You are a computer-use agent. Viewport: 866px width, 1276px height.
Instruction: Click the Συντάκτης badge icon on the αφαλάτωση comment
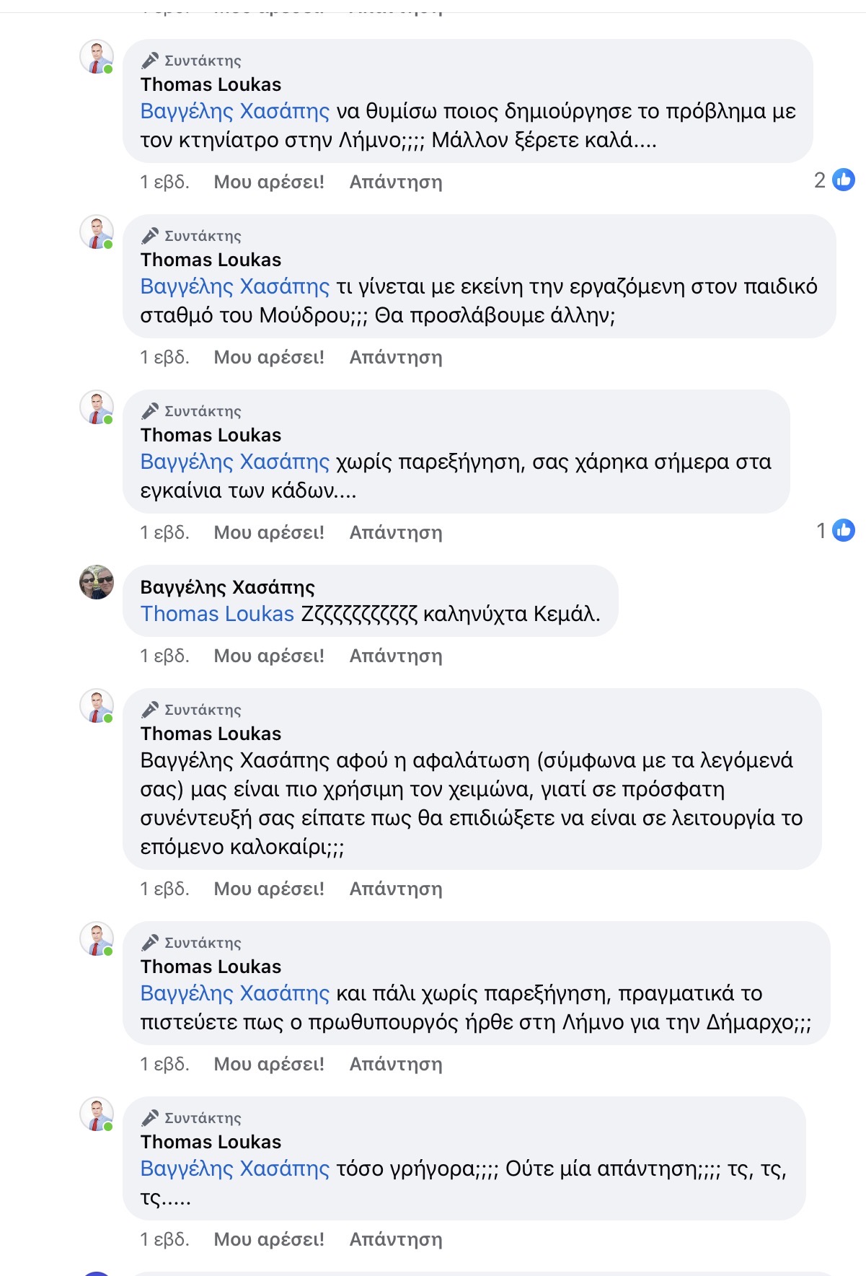(150, 710)
